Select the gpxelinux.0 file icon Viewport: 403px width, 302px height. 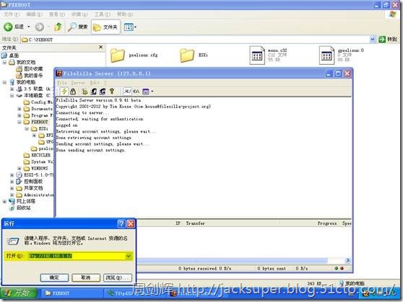click(x=326, y=55)
